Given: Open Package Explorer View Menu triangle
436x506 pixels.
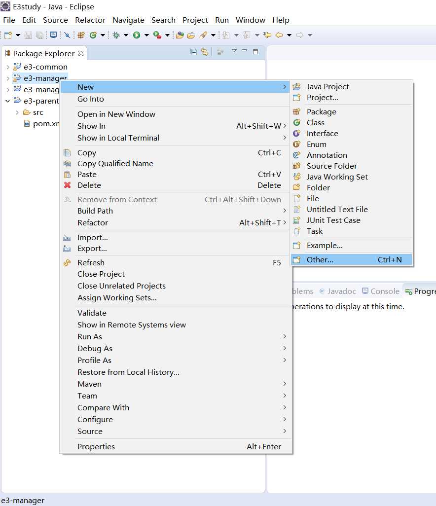Looking at the screenshot, I should (x=234, y=51).
